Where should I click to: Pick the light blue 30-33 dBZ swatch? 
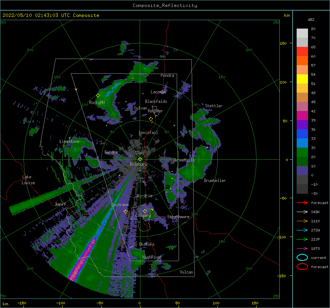pyautogui.click(x=302, y=143)
